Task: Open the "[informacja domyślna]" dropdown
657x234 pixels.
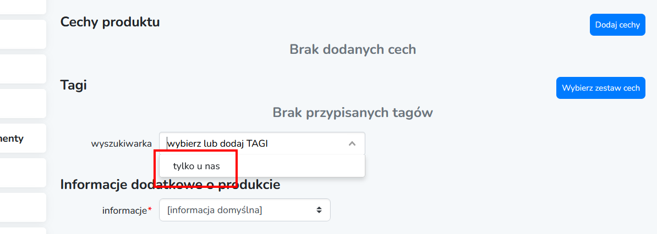Action: pos(244,210)
